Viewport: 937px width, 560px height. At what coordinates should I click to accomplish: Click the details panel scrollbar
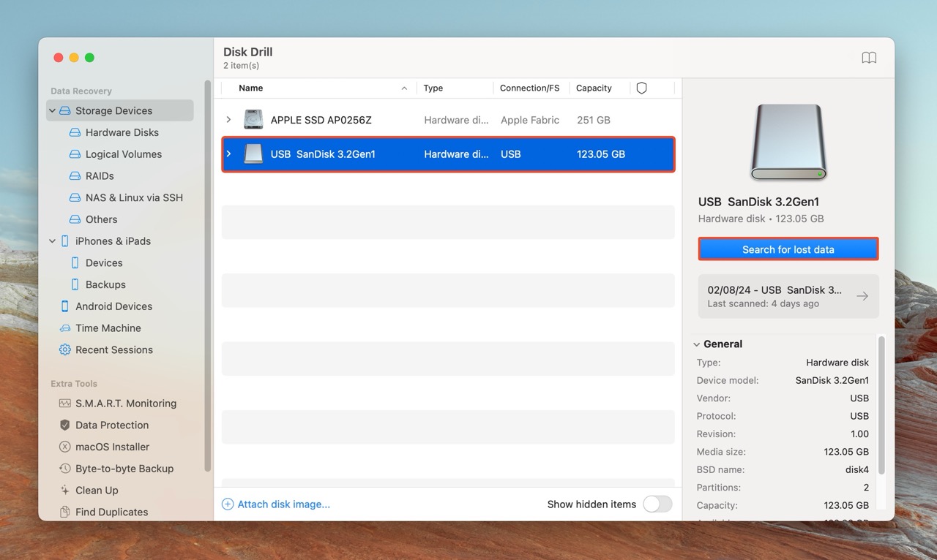[881, 405]
